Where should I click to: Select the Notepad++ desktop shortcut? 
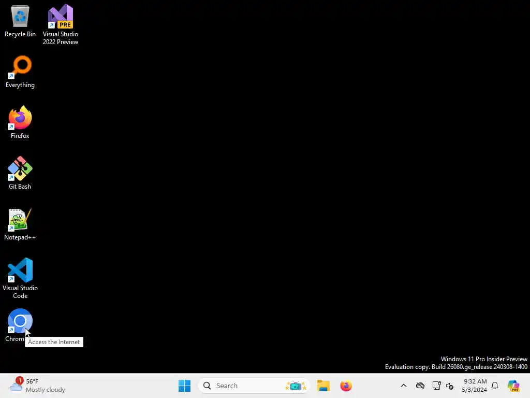[20, 224]
